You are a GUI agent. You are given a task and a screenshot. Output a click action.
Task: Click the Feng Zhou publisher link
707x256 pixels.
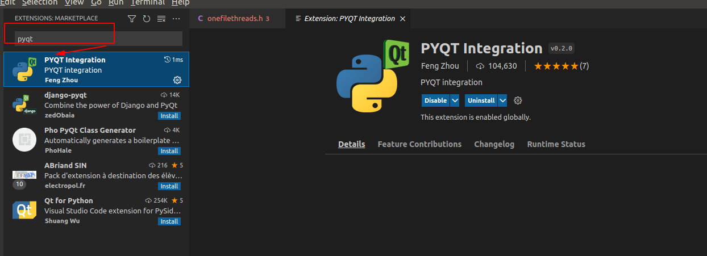tap(440, 66)
